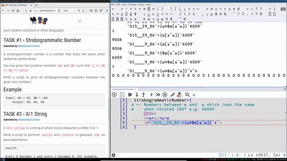The width and height of the screenshot is (287, 161).
Task: Close the Perl Weekly Challenge browser tab
Action: point(31,5)
